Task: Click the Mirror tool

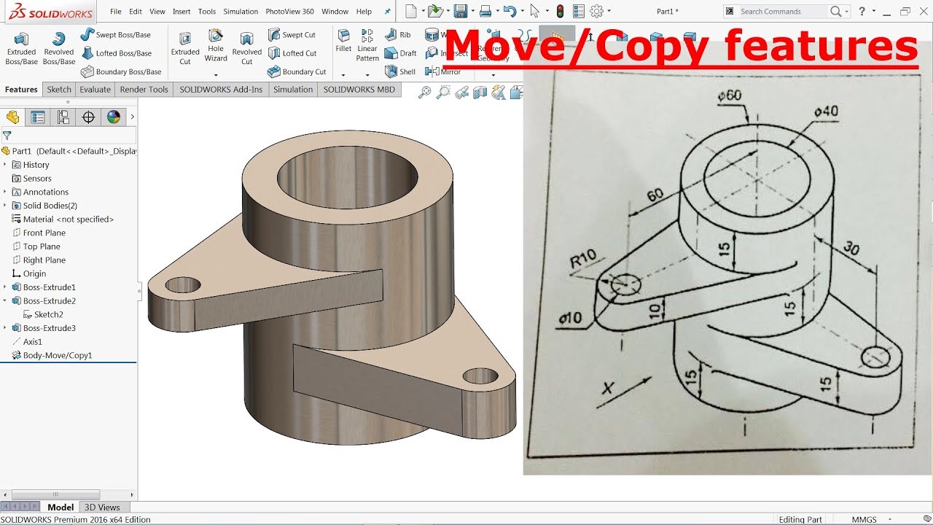Action: pyautogui.click(x=443, y=71)
